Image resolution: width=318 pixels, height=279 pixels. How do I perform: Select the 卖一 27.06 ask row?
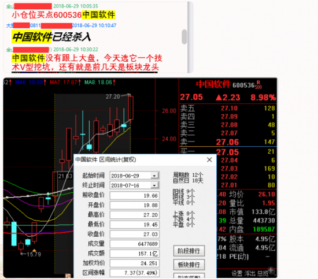pyautogui.click(x=228, y=142)
